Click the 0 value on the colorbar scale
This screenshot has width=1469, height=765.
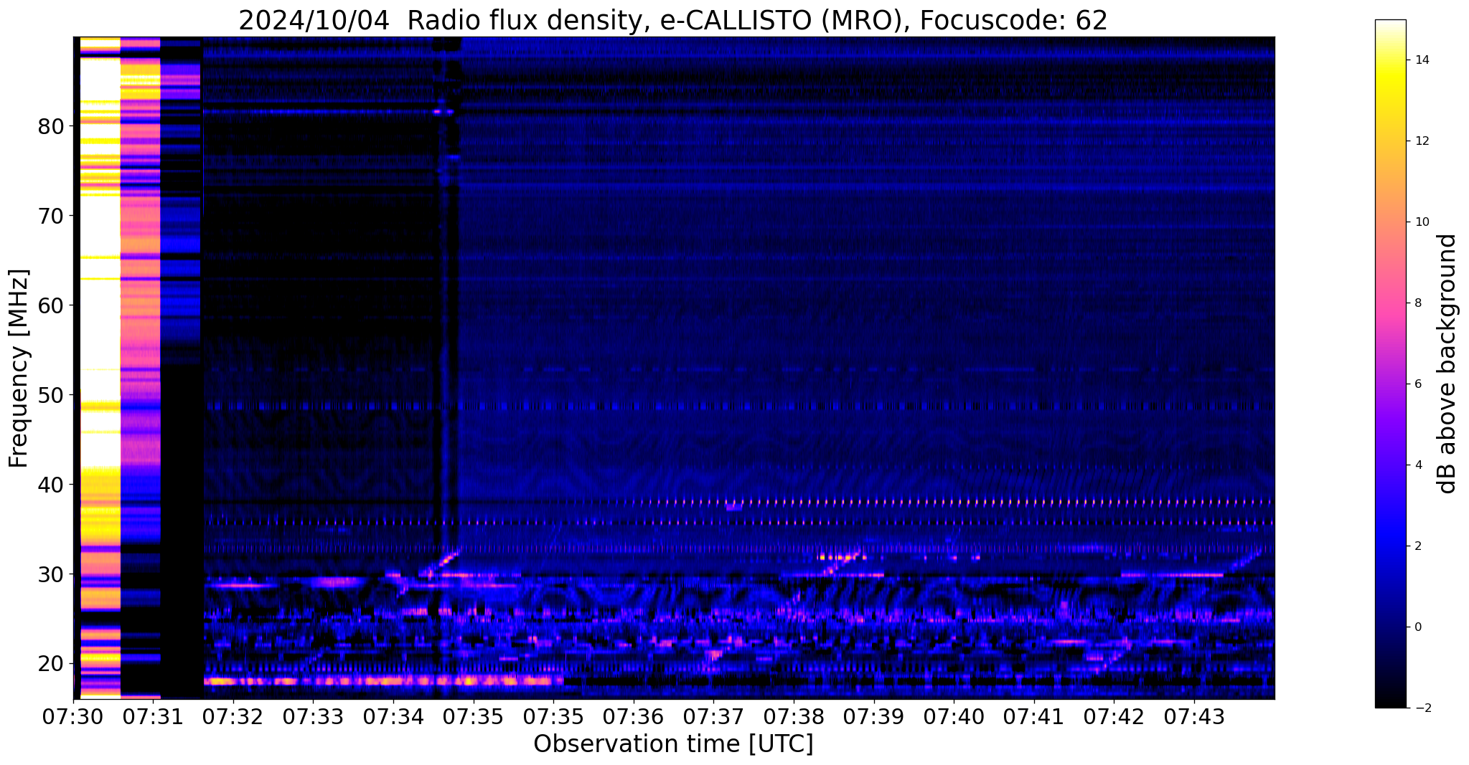pyautogui.click(x=1418, y=627)
